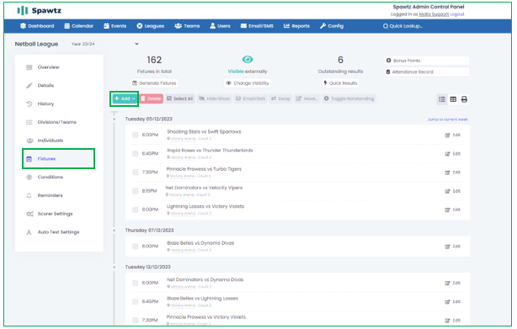
Task: Tick checkbox for Net Dominators vs Dynamo Divas
Action: point(136,283)
